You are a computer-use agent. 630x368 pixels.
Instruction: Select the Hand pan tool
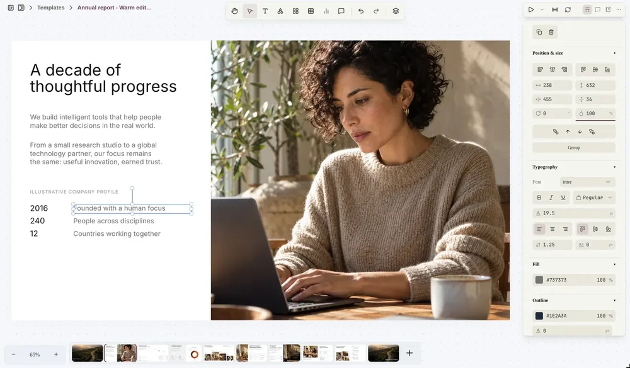(234, 11)
